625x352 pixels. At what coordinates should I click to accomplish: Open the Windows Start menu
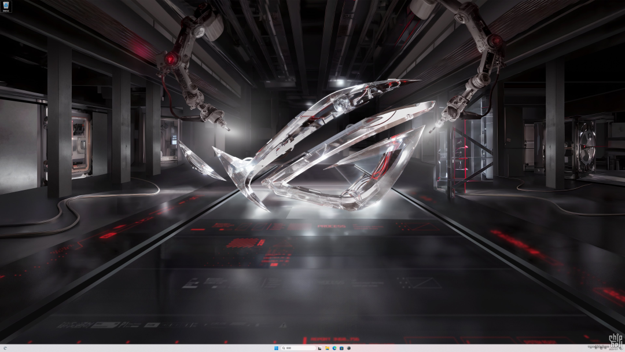(276, 348)
